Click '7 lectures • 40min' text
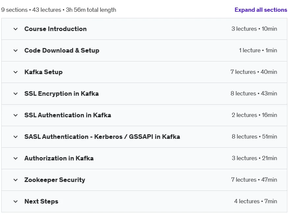Image resolution: width=289 pixels, height=214 pixels. pos(254,72)
